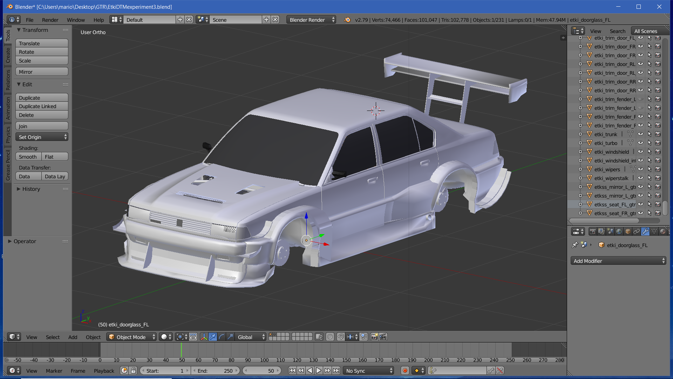Toggle visibility of etki_windshield

coord(641,152)
